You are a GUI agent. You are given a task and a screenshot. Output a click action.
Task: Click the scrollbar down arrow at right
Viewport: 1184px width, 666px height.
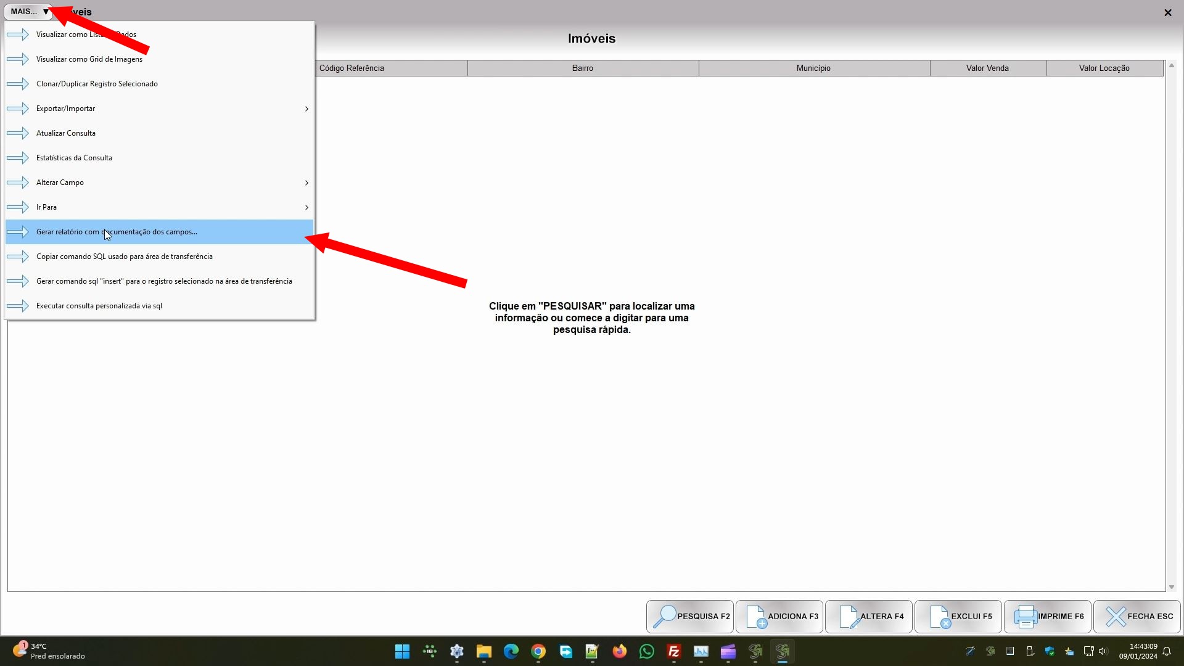pos(1172,587)
